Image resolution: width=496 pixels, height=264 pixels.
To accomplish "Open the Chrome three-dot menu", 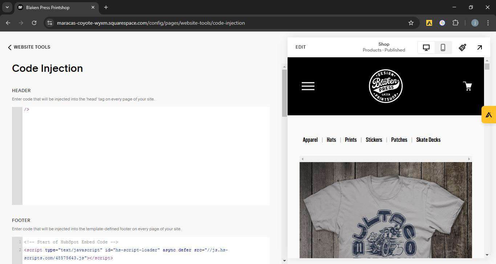I will coord(488,23).
